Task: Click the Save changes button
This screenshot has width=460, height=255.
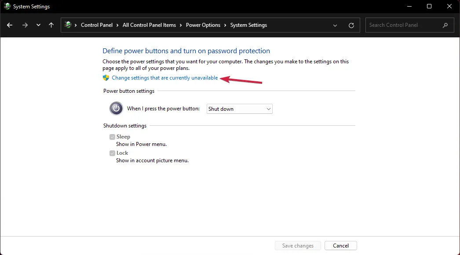Action: (298, 245)
